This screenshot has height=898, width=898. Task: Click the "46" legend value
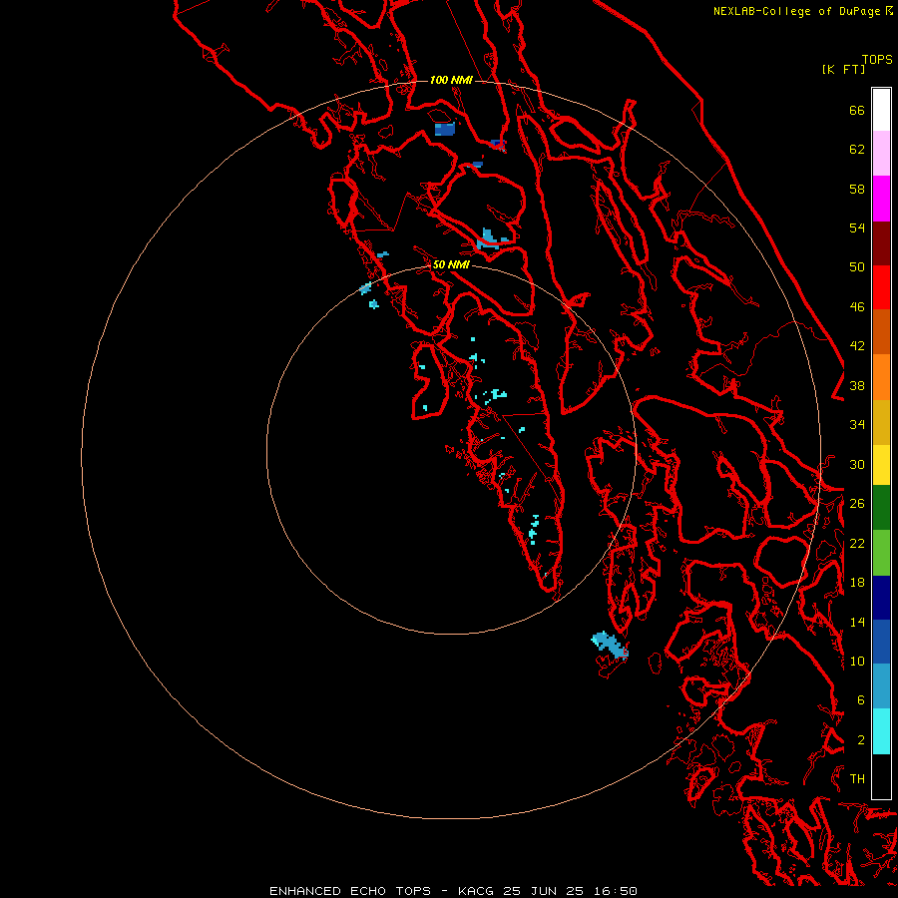[x=857, y=307]
